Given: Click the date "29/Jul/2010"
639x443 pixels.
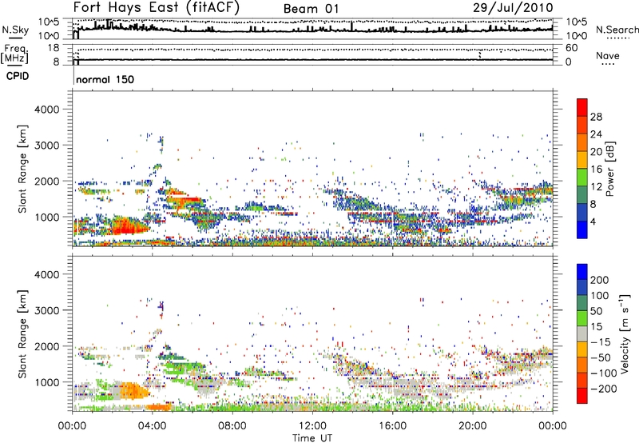Looking at the screenshot, I should coord(513,8).
